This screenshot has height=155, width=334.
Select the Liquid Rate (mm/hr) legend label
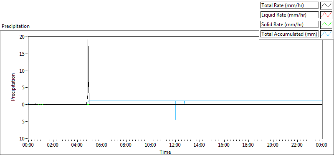point(289,15)
